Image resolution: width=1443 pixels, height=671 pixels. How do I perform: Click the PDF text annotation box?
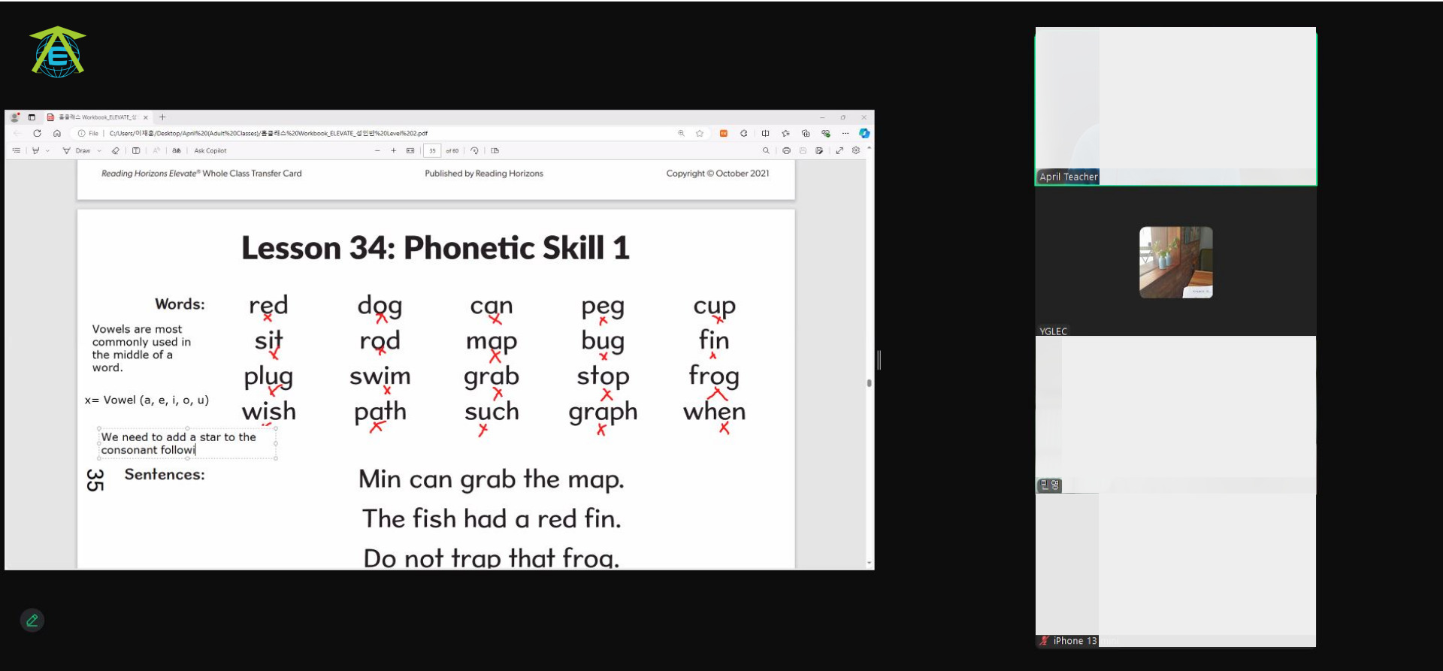187,443
